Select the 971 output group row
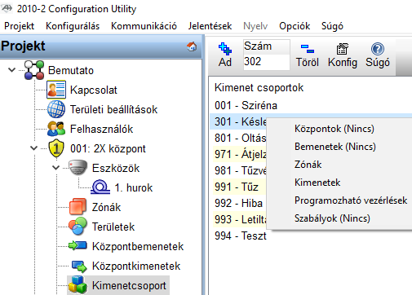The image size is (412, 295). [x=241, y=154]
